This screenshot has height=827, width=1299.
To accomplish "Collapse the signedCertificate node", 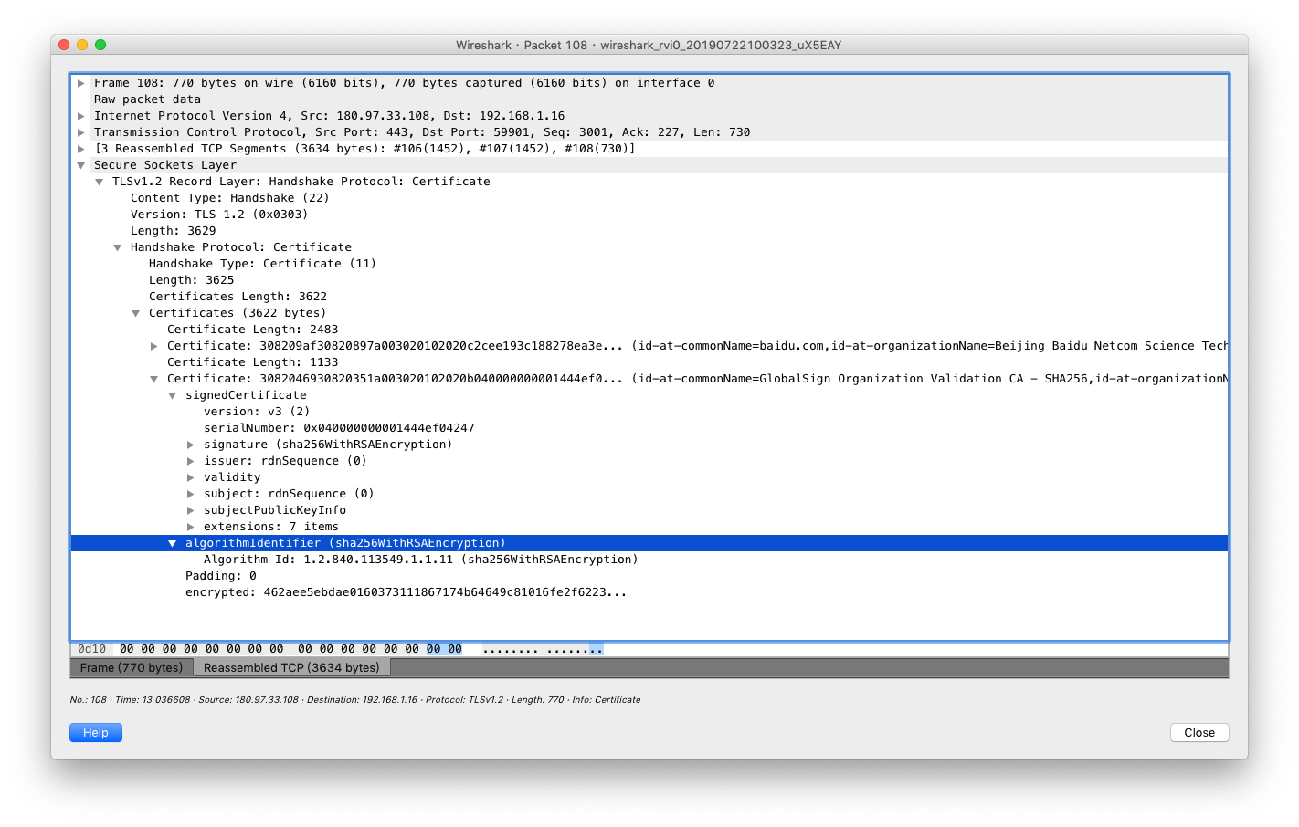I will coord(173,395).
